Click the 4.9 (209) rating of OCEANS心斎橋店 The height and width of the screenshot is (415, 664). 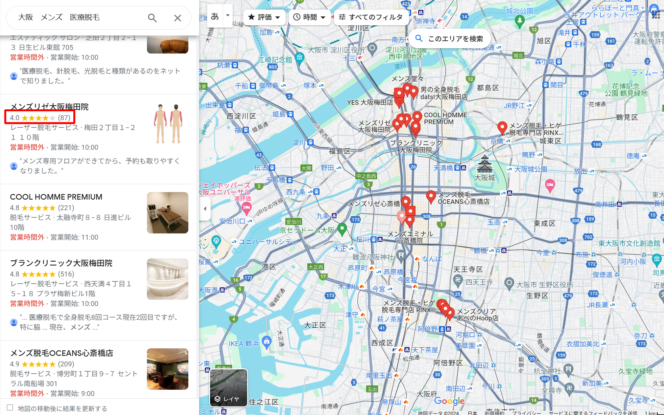click(x=42, y=364)
